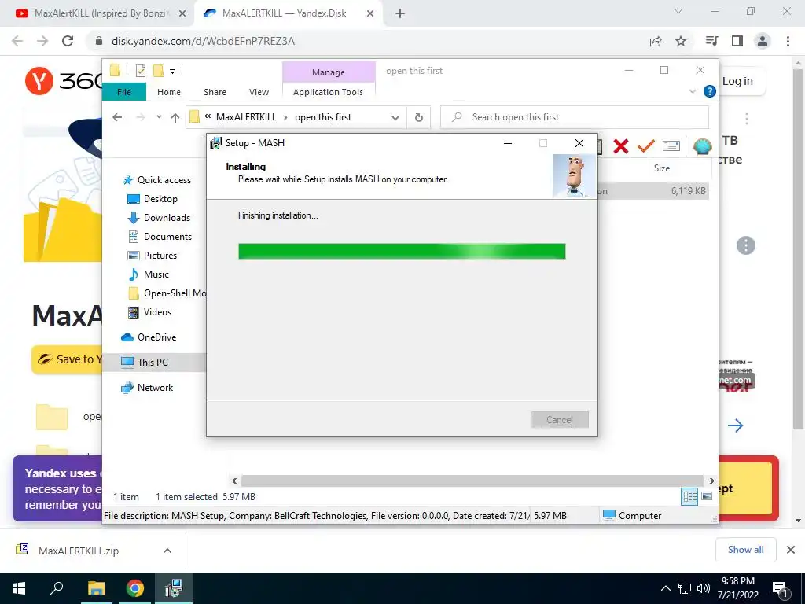Go up one folder level arrow
The height and width of the screenshot is (604, 805).
[x=175, y=118]
